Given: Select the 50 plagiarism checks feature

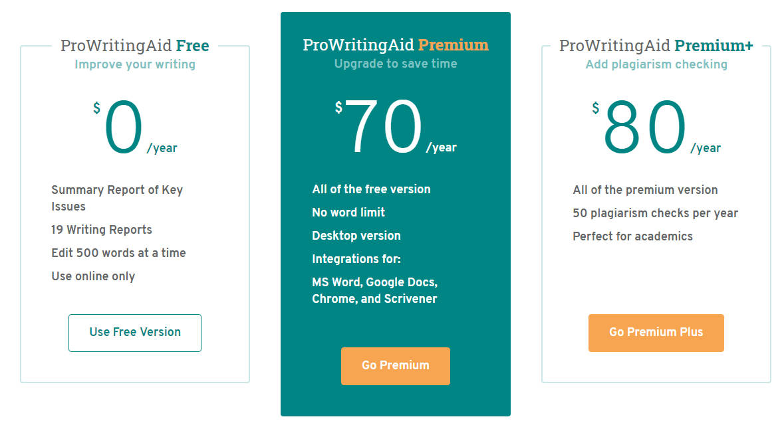Looking at the screenshot, I should (x=655, y=213).
